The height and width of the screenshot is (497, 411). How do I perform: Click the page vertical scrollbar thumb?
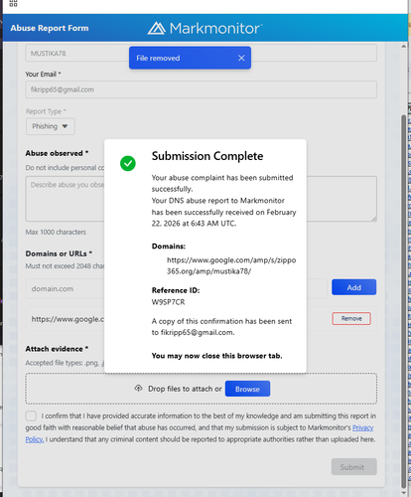403,298
